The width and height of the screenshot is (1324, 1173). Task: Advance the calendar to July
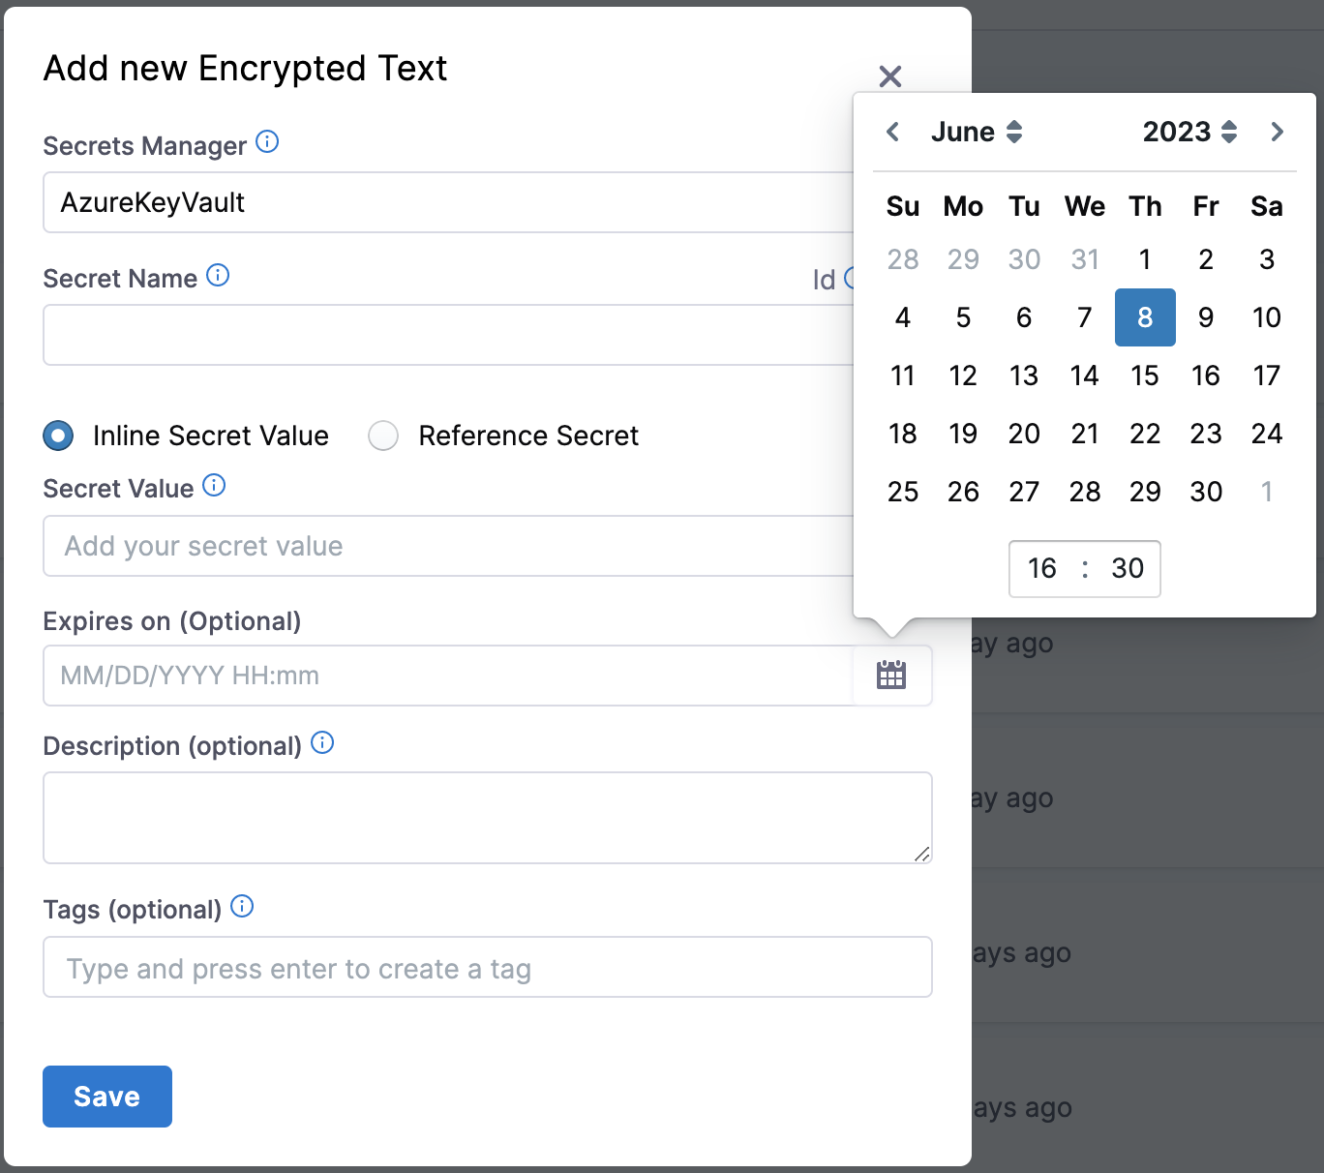point(1278,132)
